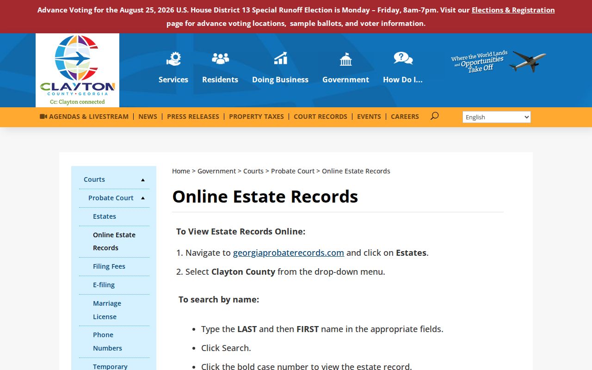The image size is (592, 370).
Task: Visit the georgiaprobaterecords.com link
Action: pyautogui.click(x=289, y=253)
